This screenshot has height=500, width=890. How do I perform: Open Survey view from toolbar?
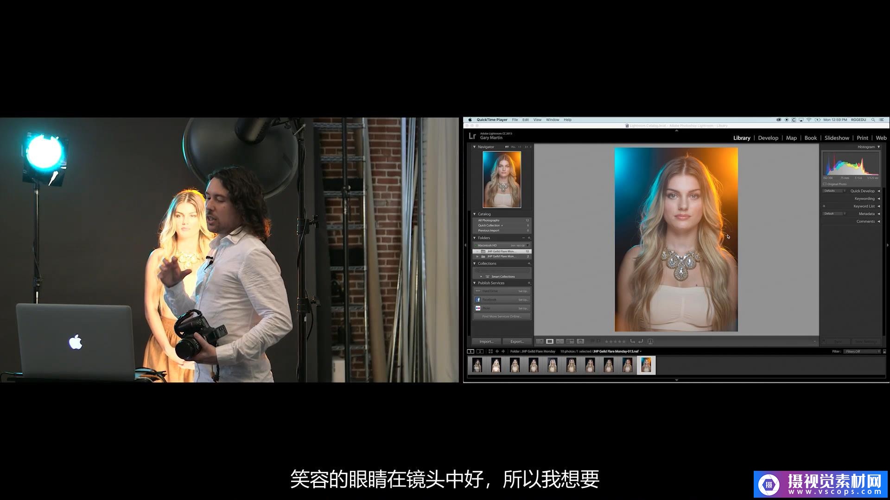click(x=570, y=342)
